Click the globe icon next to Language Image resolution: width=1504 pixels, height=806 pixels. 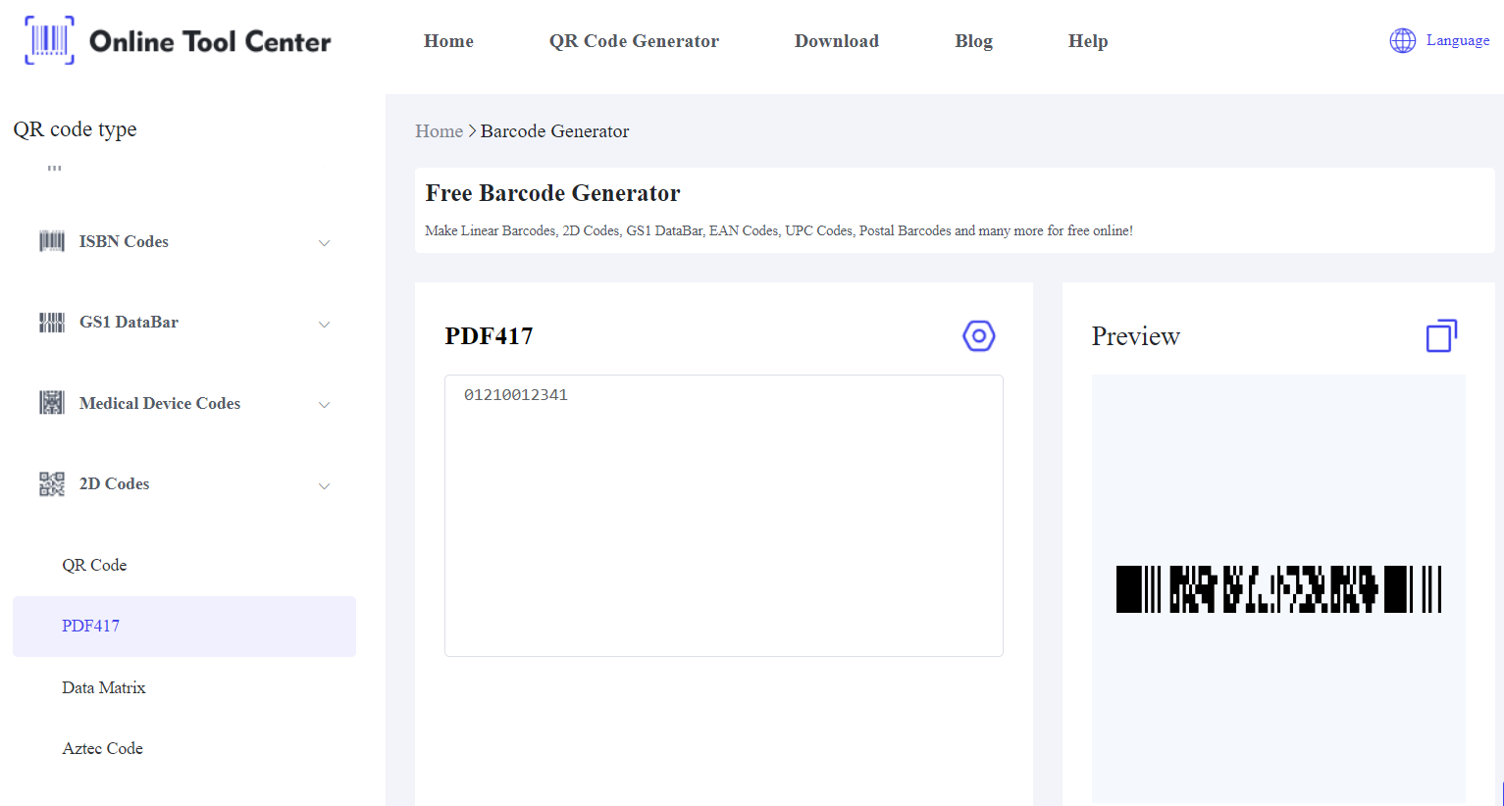[1402, 40]
